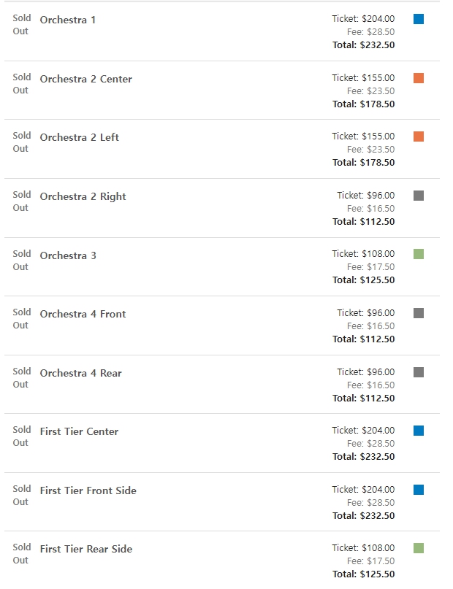Select the Orchestra 2 Center section name
This screenshot has width=453, height=589.
coord(86,79)
